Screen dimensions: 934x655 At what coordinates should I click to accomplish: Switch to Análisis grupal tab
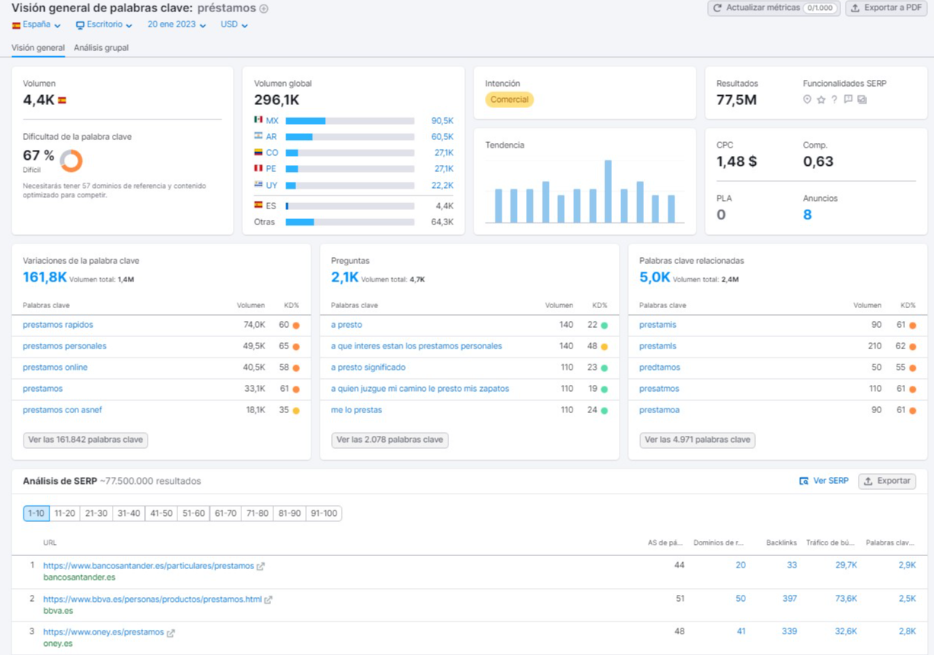coord(101,47)
